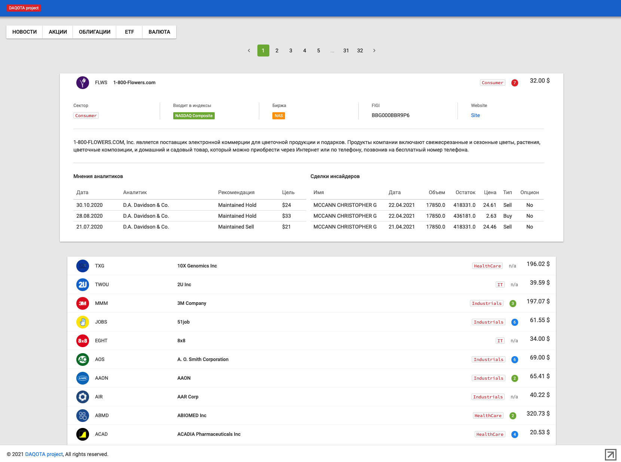Open the FLWS Website Site link
This screenshot has width=621, height=462.
475,115
